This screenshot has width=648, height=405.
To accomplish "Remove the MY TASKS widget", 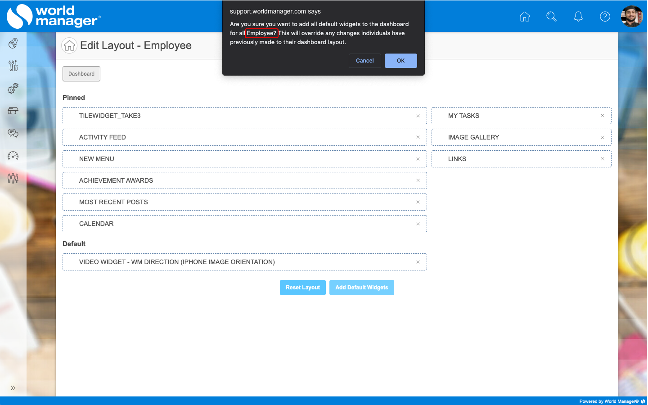I will click(602, 116).
